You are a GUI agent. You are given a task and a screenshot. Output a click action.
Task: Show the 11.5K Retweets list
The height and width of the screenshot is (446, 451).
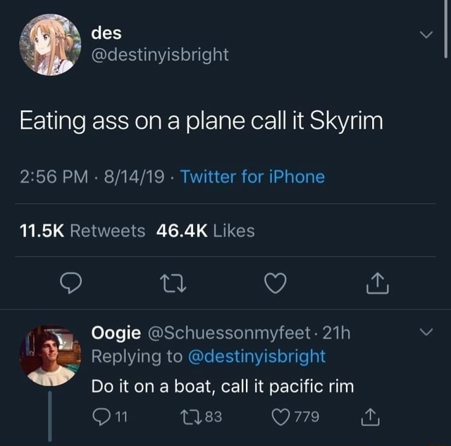(x=82, y=231)
